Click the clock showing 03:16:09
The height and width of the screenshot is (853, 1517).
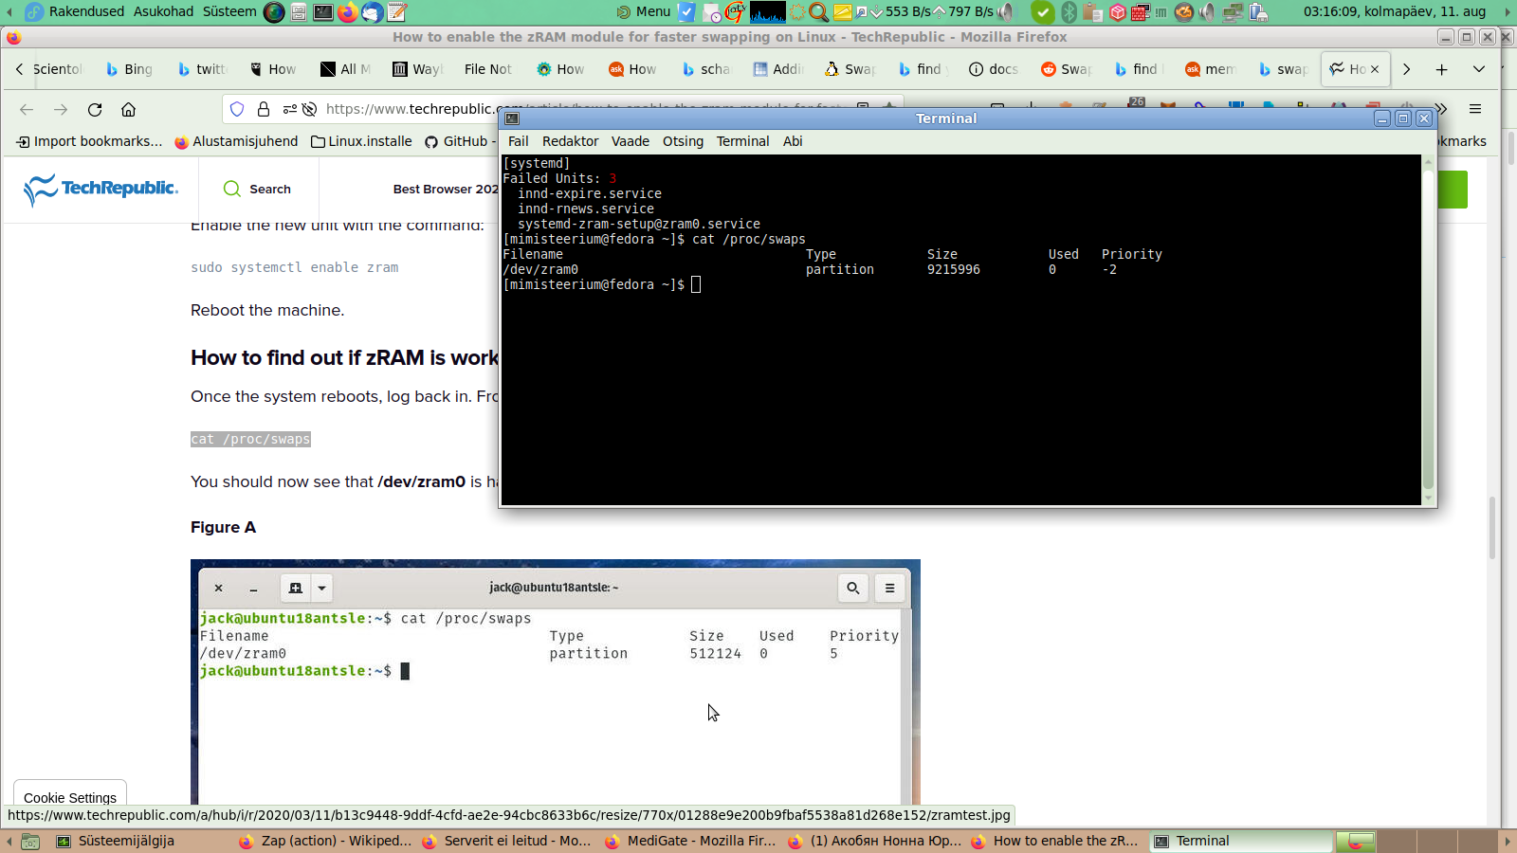point(1394,11)
